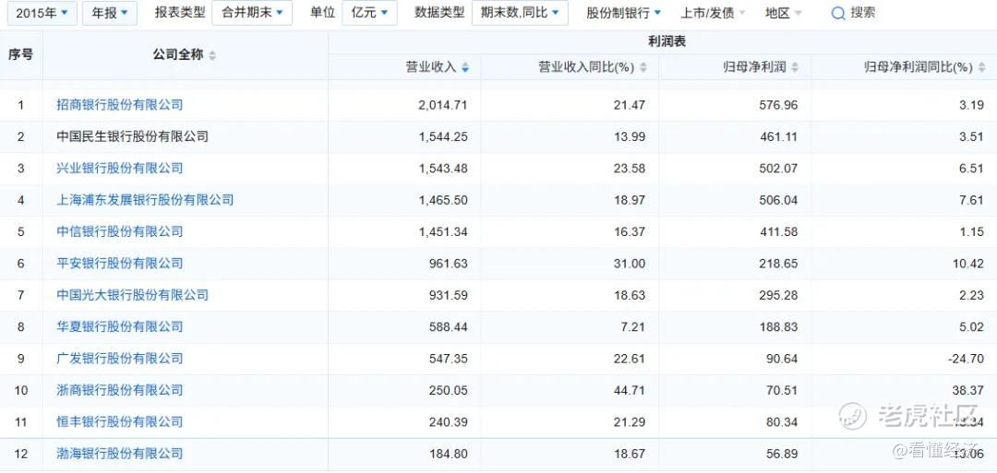This screenshot has height=473, width=997.
Task: Click revenue growth value 7.21
Action: 632,327
